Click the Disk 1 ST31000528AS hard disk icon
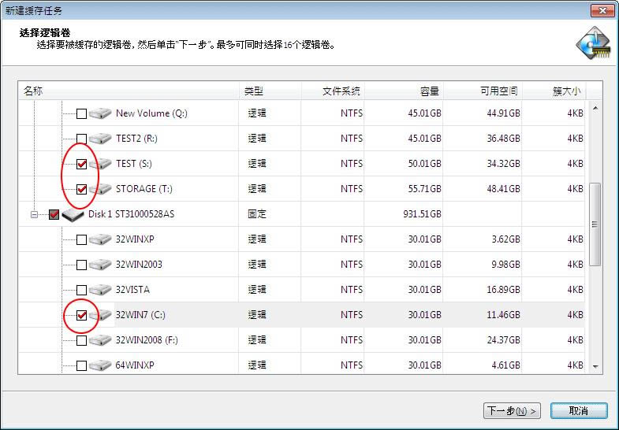Image resolution: width=619 pixels, height=430 pixels. coord(73,215)
